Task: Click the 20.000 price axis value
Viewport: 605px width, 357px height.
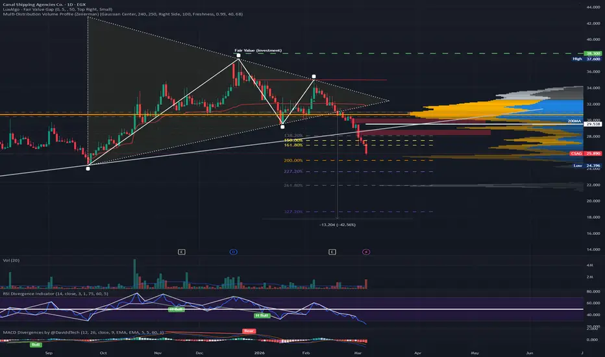Action: (593, 201)
